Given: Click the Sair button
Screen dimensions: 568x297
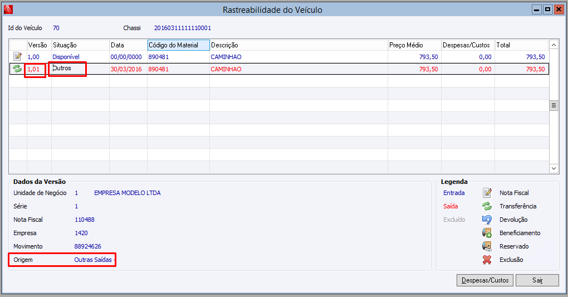Looking at the screenshot, I should [x=537, y=280].
